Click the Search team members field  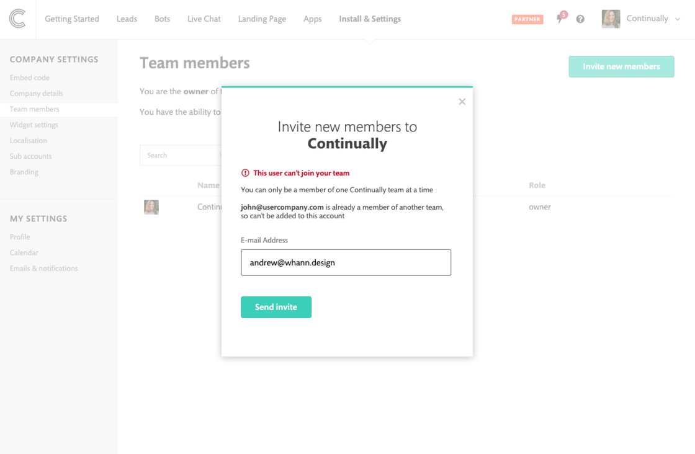pyautogui.click(x=180, y=155)
